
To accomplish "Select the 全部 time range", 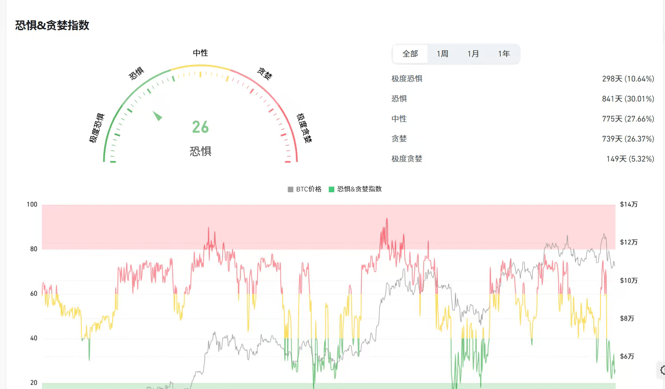I will tap(410, 54).
